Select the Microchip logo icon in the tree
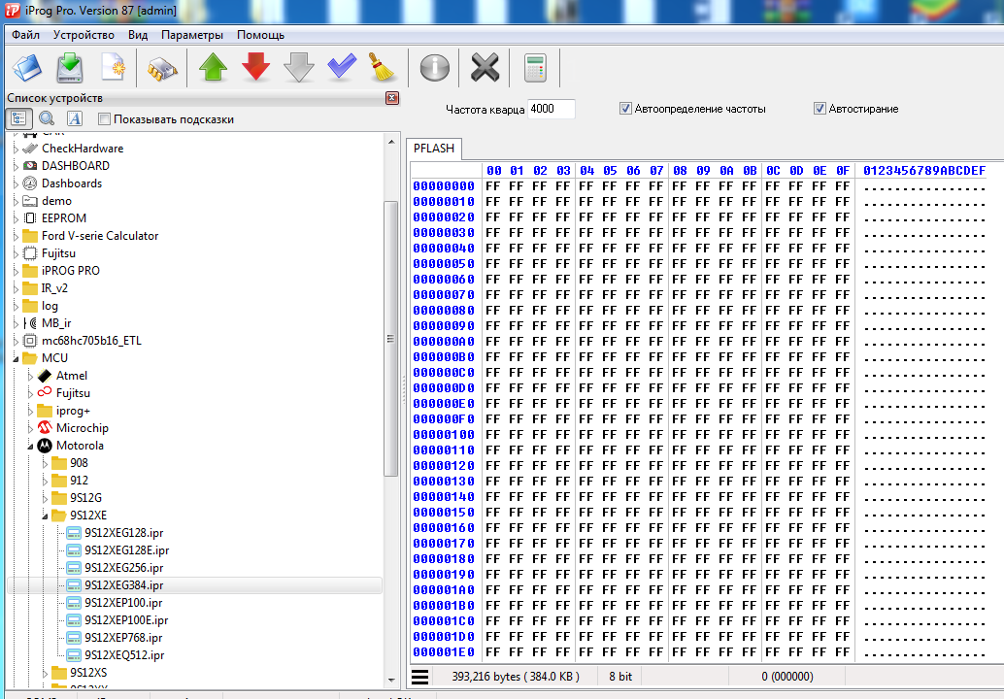 pos(45,427)
